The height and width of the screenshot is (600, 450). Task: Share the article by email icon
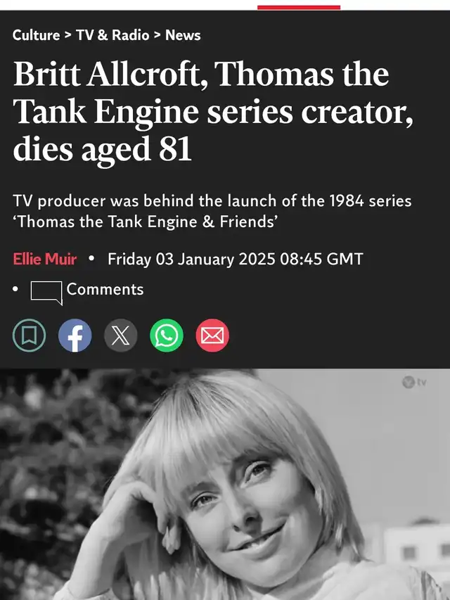tap(212, 336)
